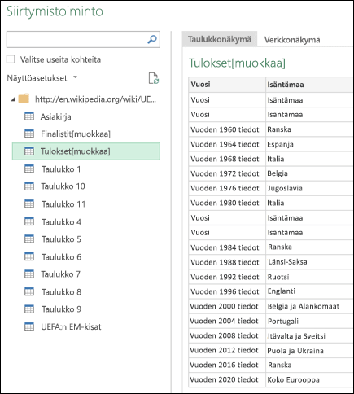Click the Taulukko 5 table icon

coord(29,239)
